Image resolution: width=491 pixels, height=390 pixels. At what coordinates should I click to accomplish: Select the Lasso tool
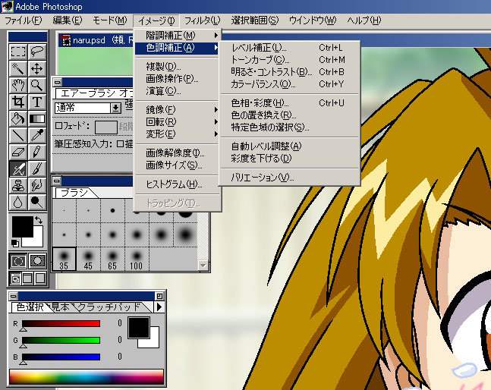37,52
